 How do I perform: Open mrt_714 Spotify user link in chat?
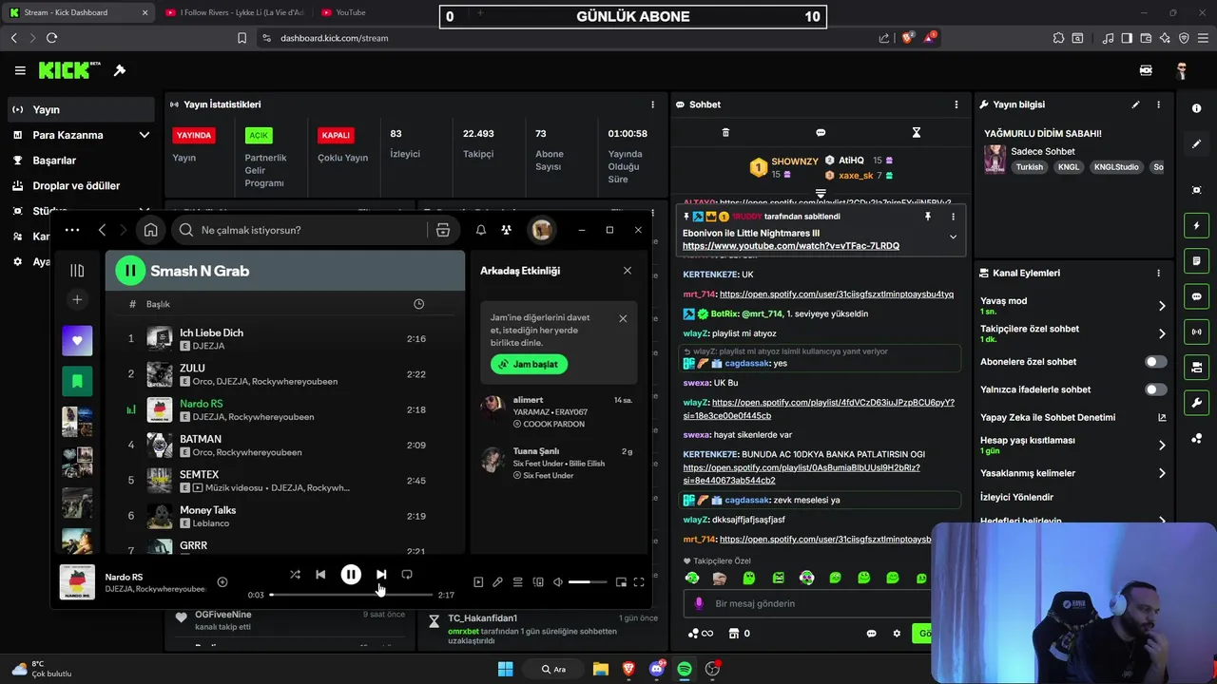pyautogui.click(x=836, y=294)
